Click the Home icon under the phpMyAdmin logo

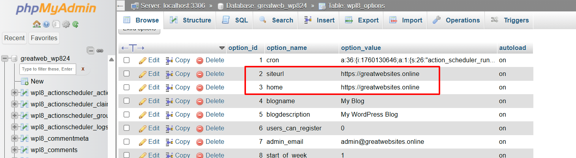click(x=37, y=24)
